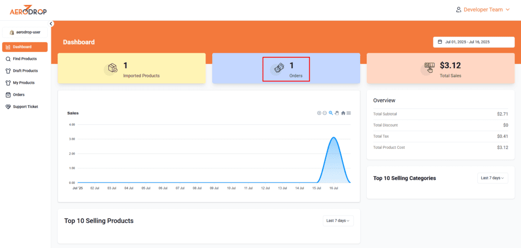Expand Top 10 Selling Products period dropdown
Image resolution: width=521 pixels, height=248 pixels.
pyautogui.click(x=338, y=221)
